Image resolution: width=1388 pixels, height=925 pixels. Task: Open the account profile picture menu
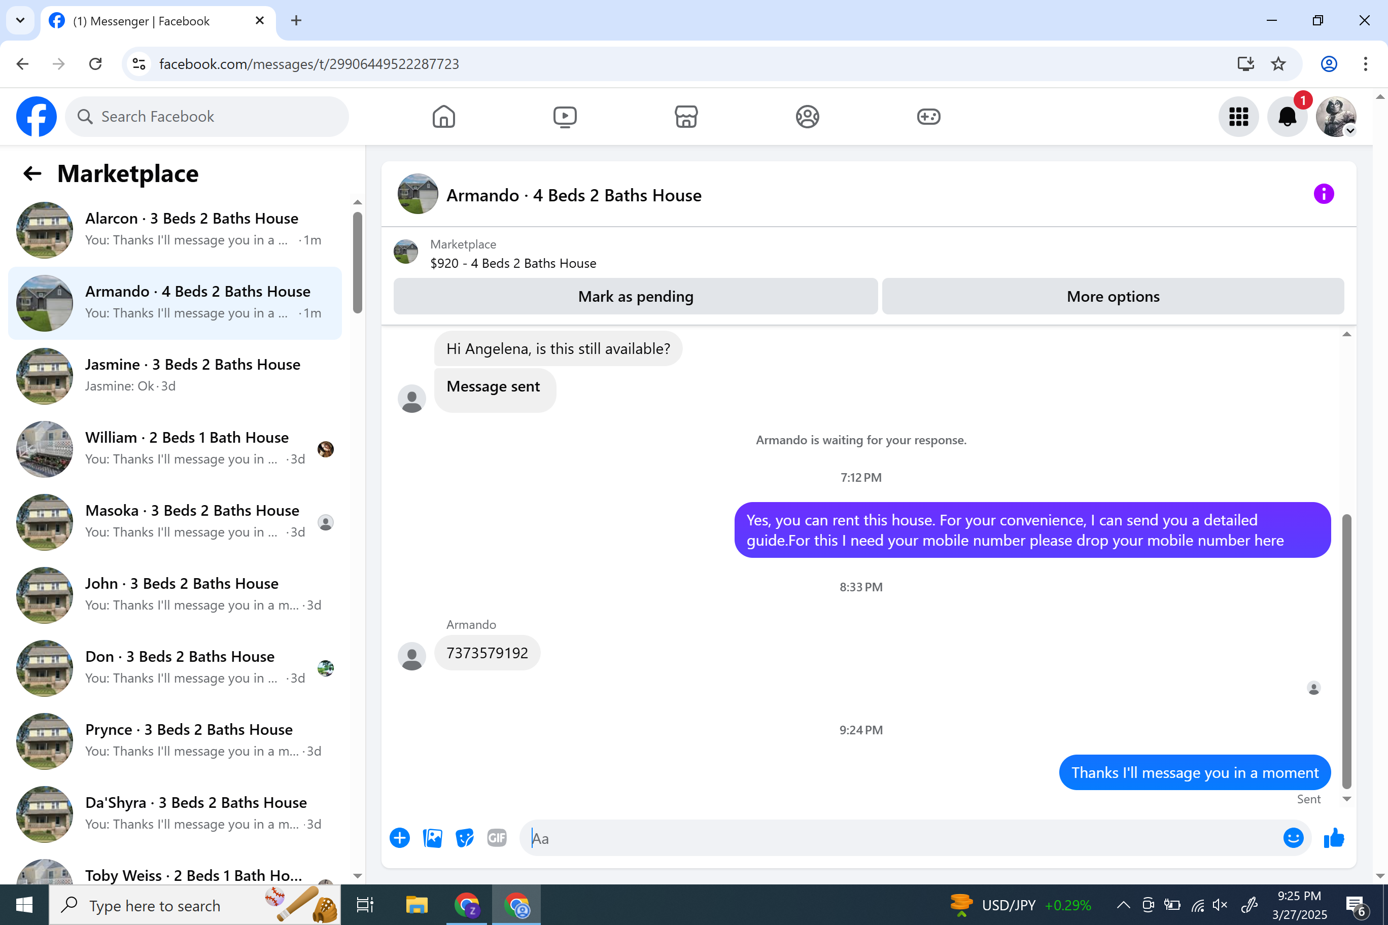click(x=1336, y=116)
